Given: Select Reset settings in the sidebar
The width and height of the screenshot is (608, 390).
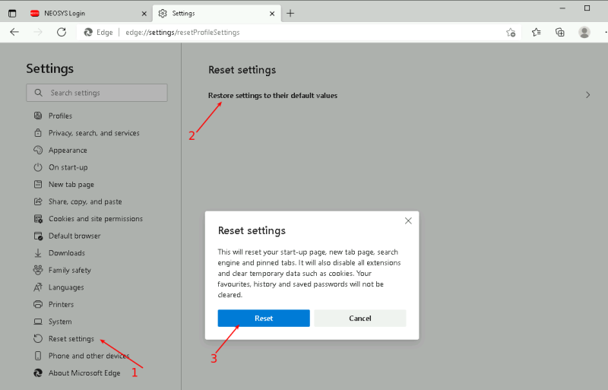Looking at the screenshot, I should pyautogui.click(x=71, y=339).
